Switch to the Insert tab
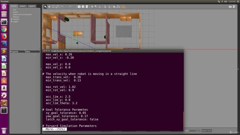 (x=22, y=6)
